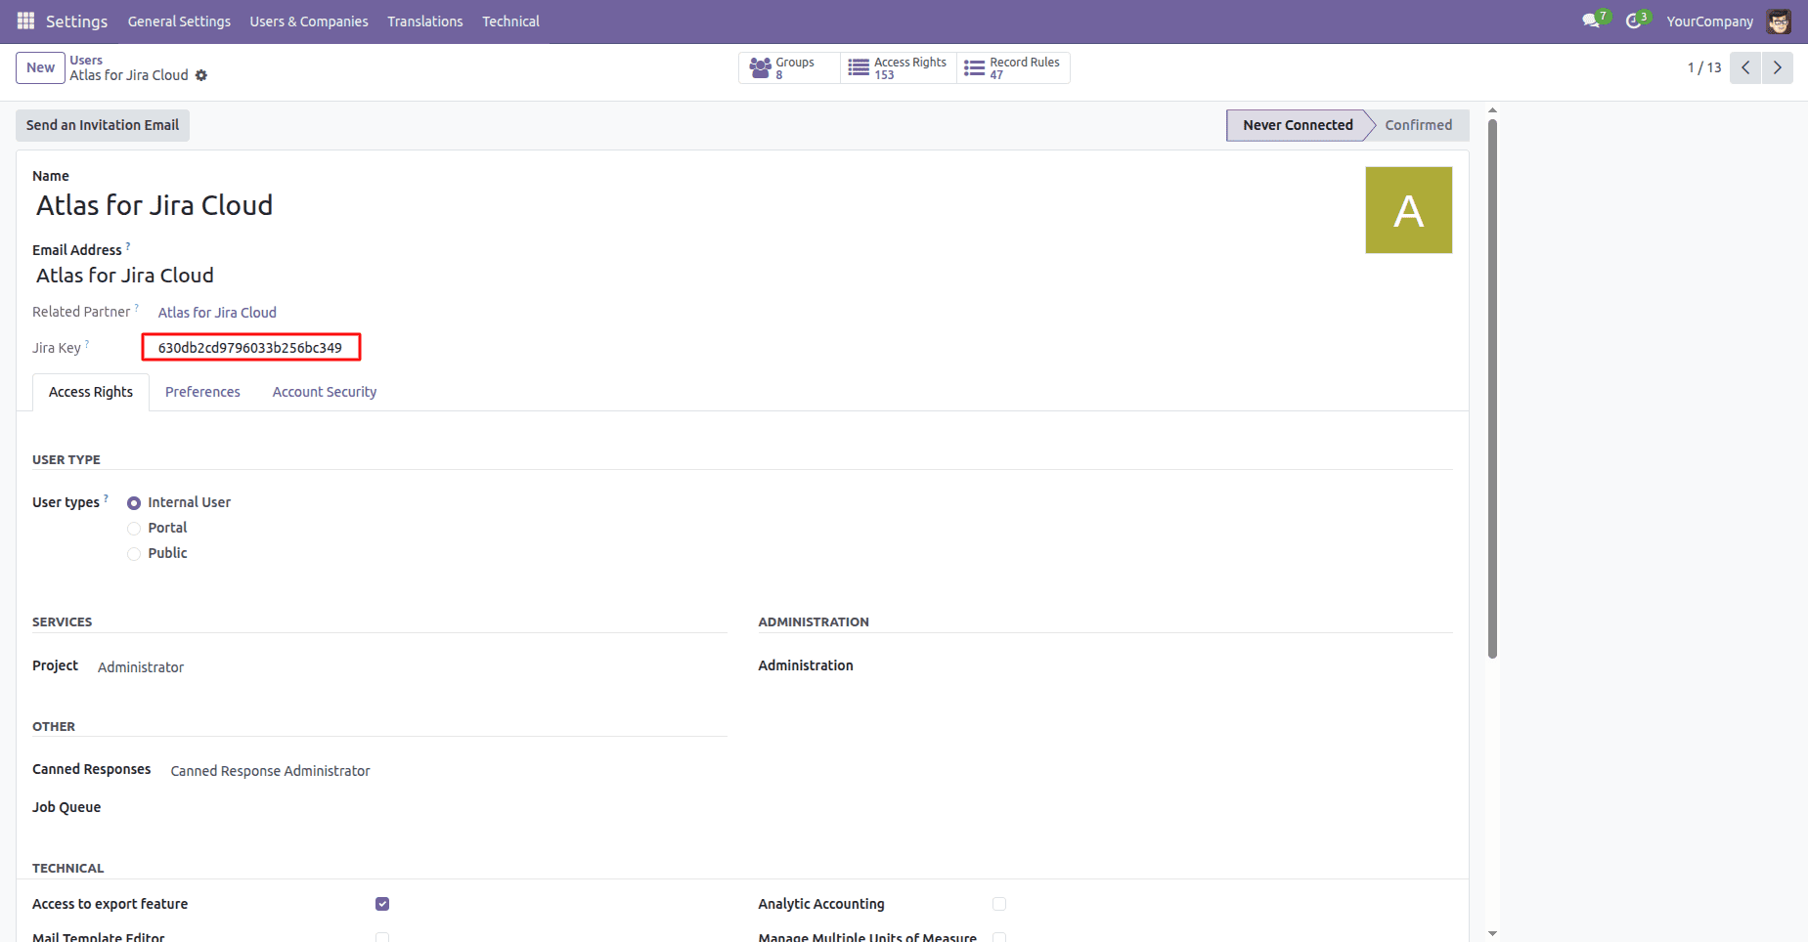This screenshot has height=942, width=1808.
Task: Click the Groups people icon
Action: click(760, 67)
